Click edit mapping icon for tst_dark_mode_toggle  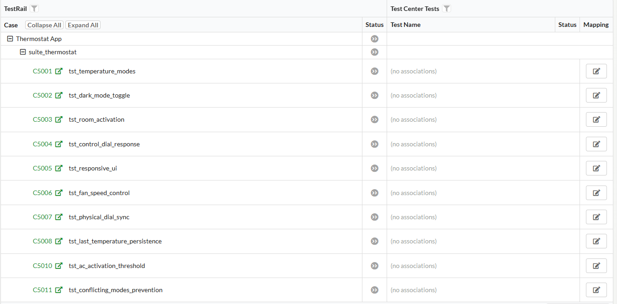tap(596, 95)
